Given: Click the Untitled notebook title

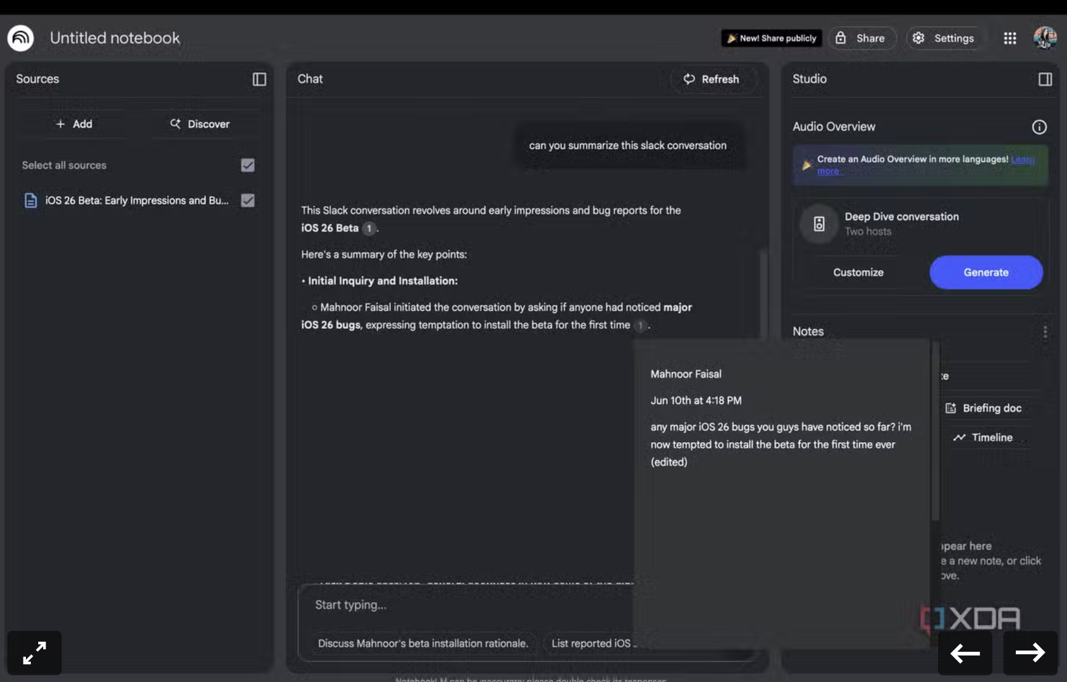Looking at the screenshot, I should pyautogui.click(x=115, y=38).
